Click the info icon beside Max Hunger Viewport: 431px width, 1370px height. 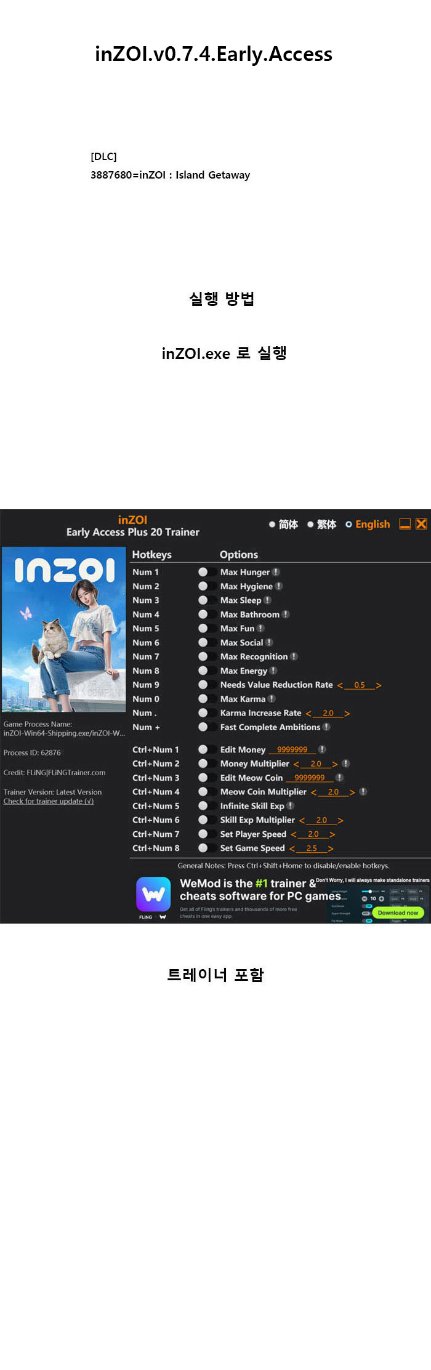(x=276, y=572)
